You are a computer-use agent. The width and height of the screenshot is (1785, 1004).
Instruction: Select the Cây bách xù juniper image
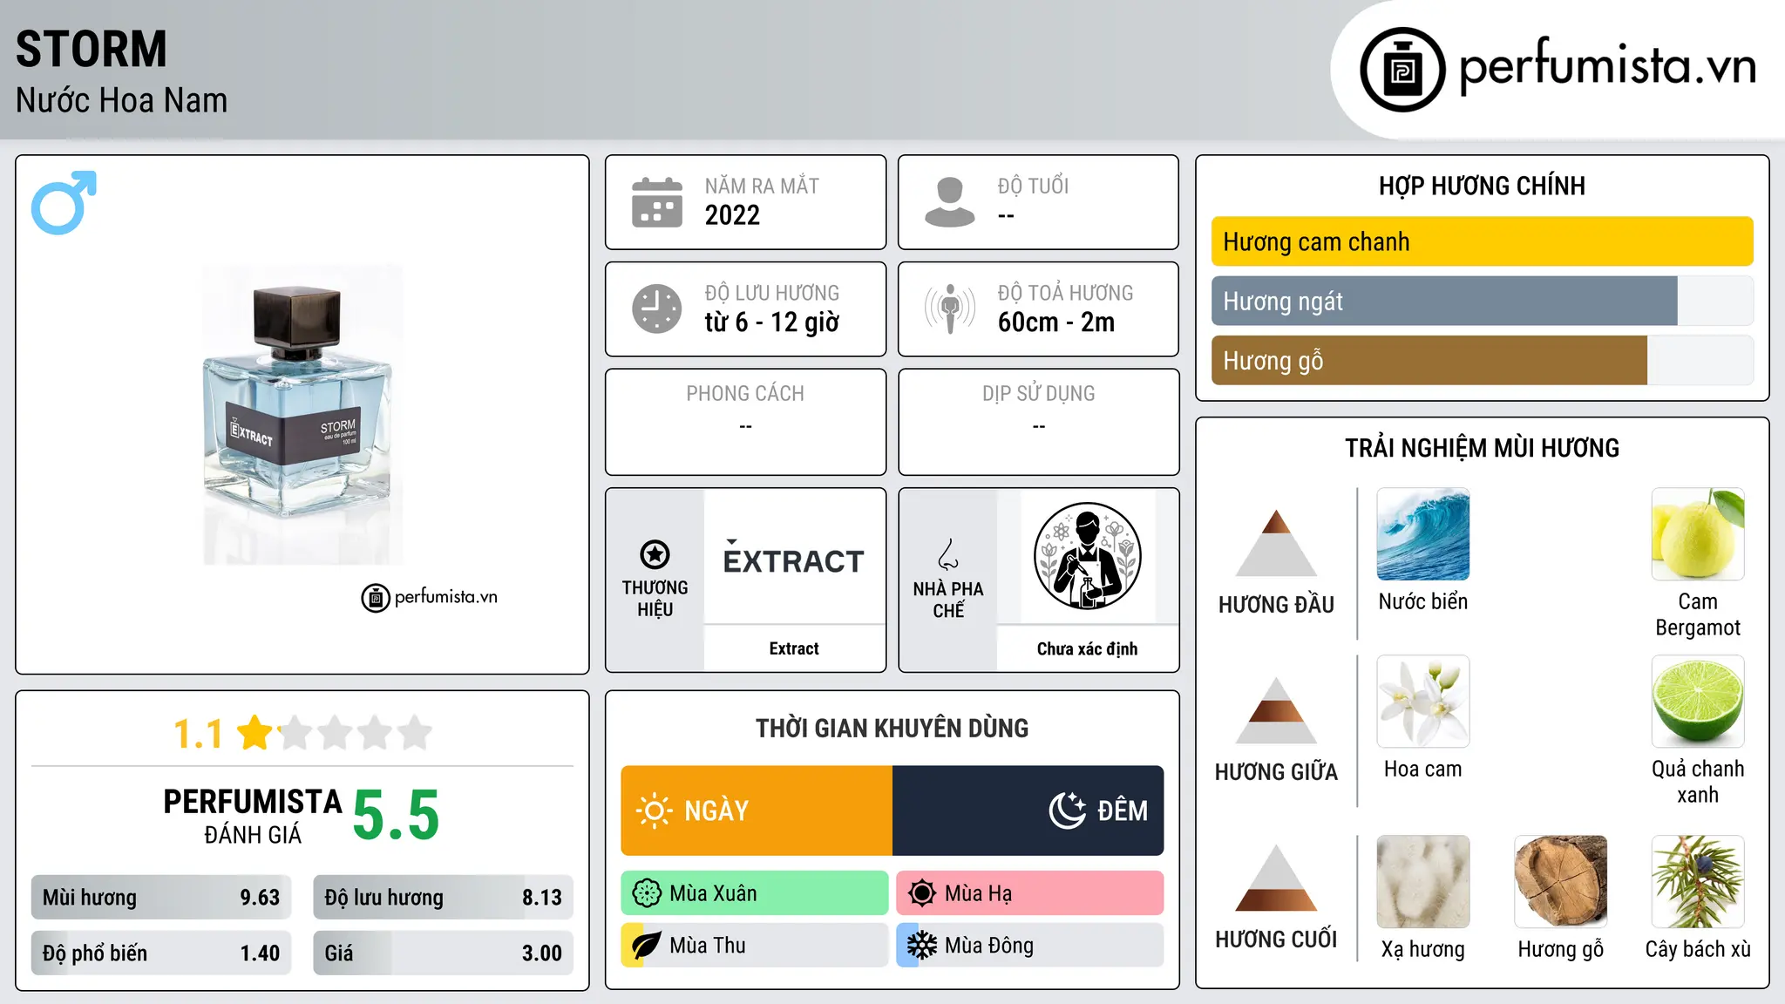coord(1698,882)
